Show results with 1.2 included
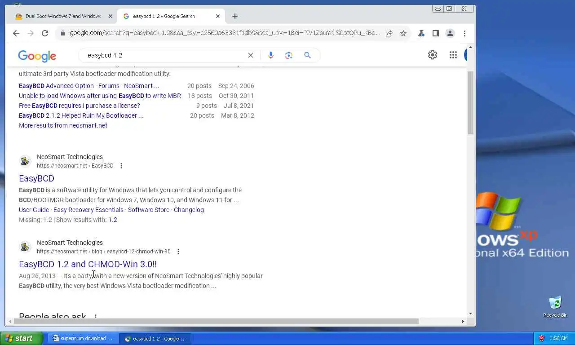 [113, 220]
